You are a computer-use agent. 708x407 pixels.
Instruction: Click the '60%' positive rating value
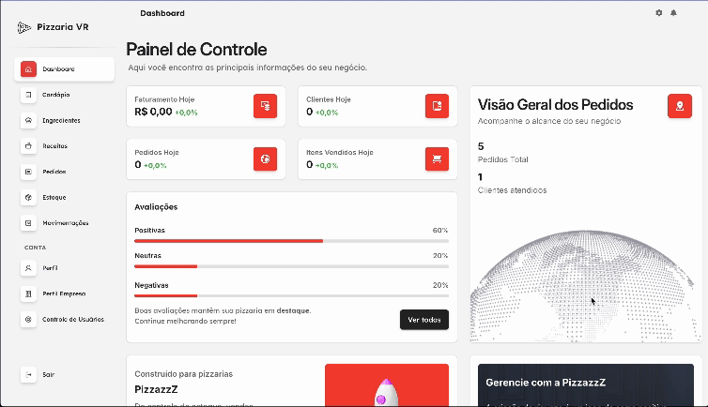440,231
